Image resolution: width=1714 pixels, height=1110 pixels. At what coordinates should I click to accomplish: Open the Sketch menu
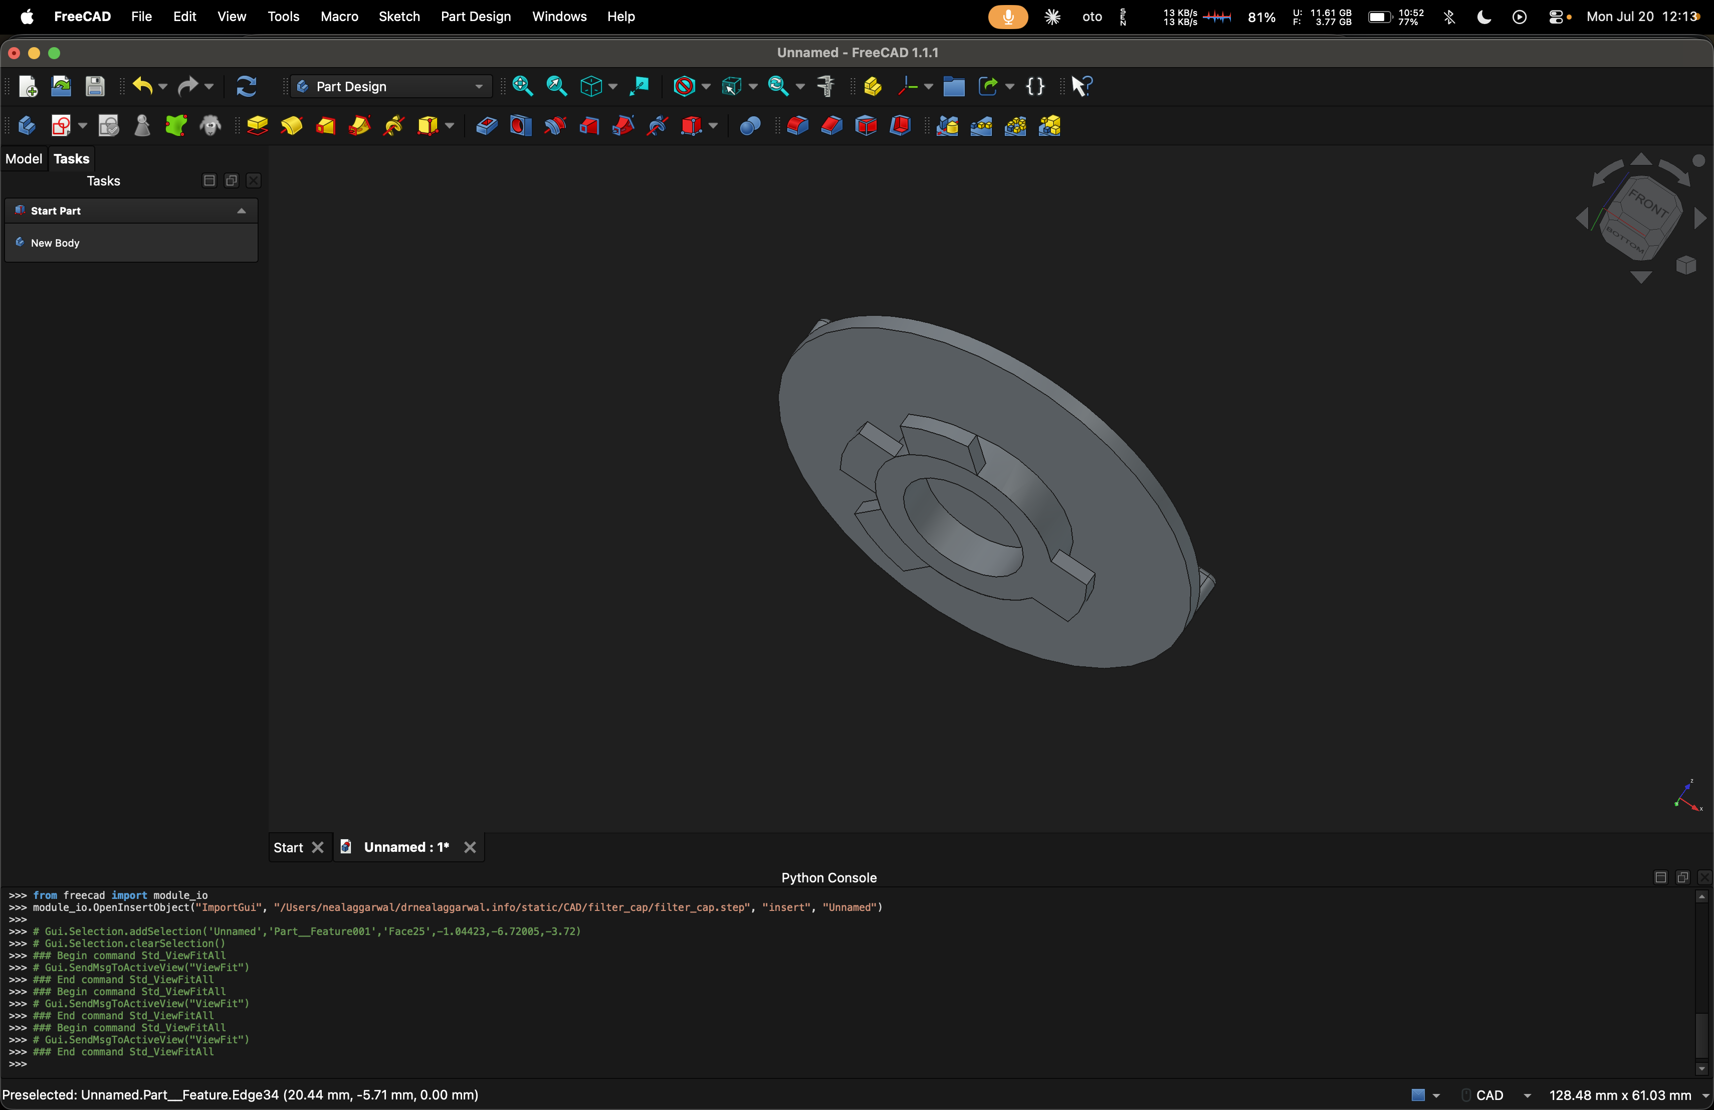pyautogui.click(x=399, y=16)
